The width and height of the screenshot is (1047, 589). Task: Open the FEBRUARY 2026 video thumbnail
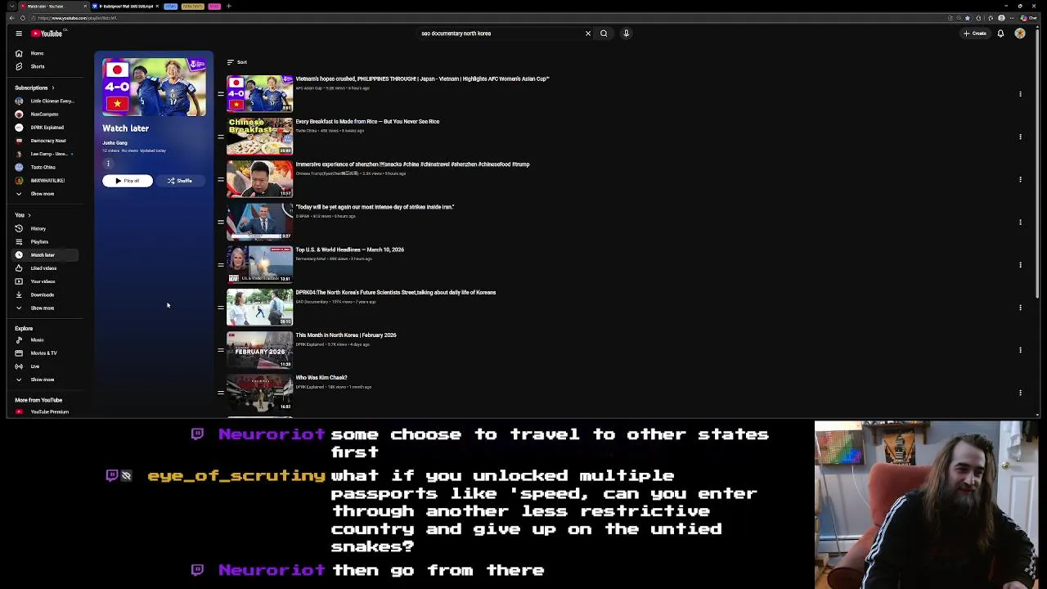tap(259, 350)
